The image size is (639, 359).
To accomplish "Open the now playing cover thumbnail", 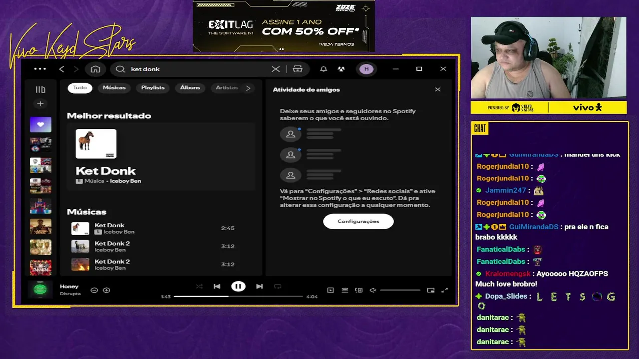I will (x=40, y=289).
